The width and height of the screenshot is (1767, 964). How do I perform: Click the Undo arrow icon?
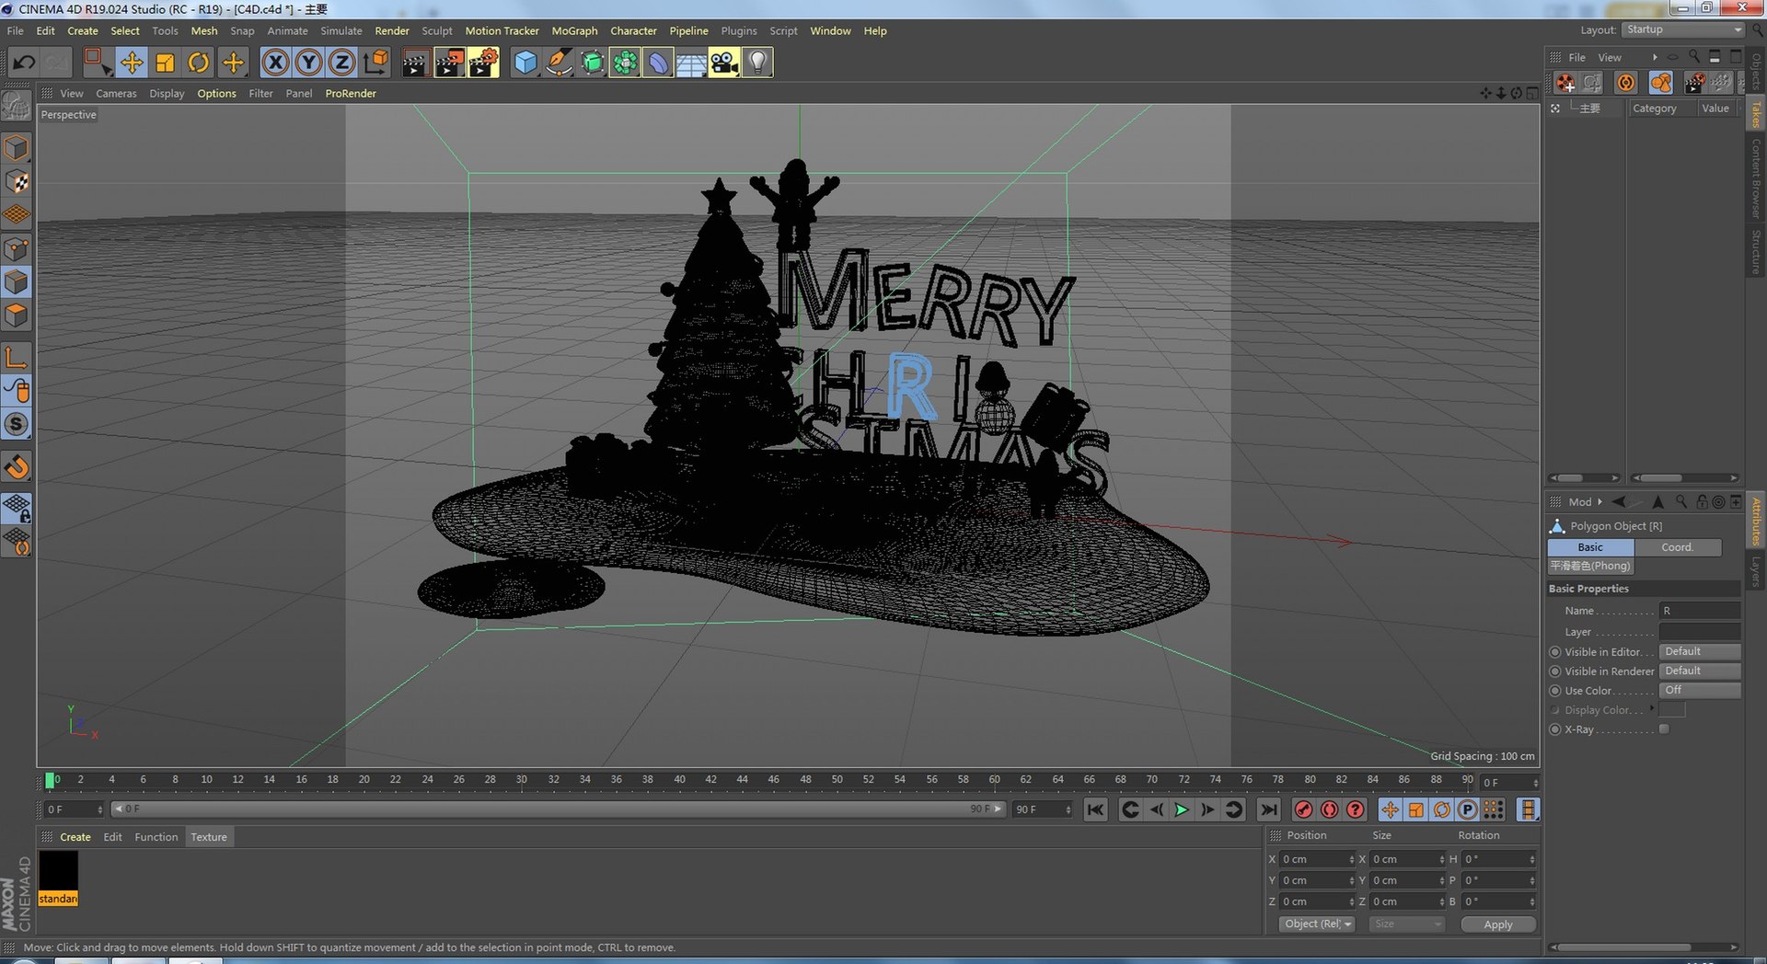25,63
